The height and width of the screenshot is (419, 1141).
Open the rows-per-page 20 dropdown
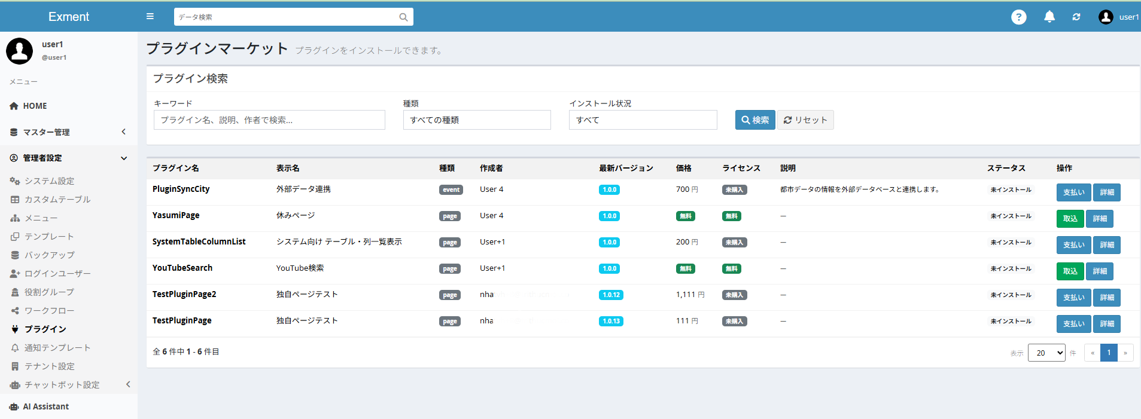tap(1046, 353)
